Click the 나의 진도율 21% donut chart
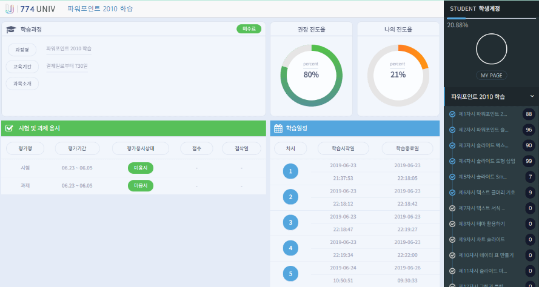539x287 pixels. click(398, 75)
